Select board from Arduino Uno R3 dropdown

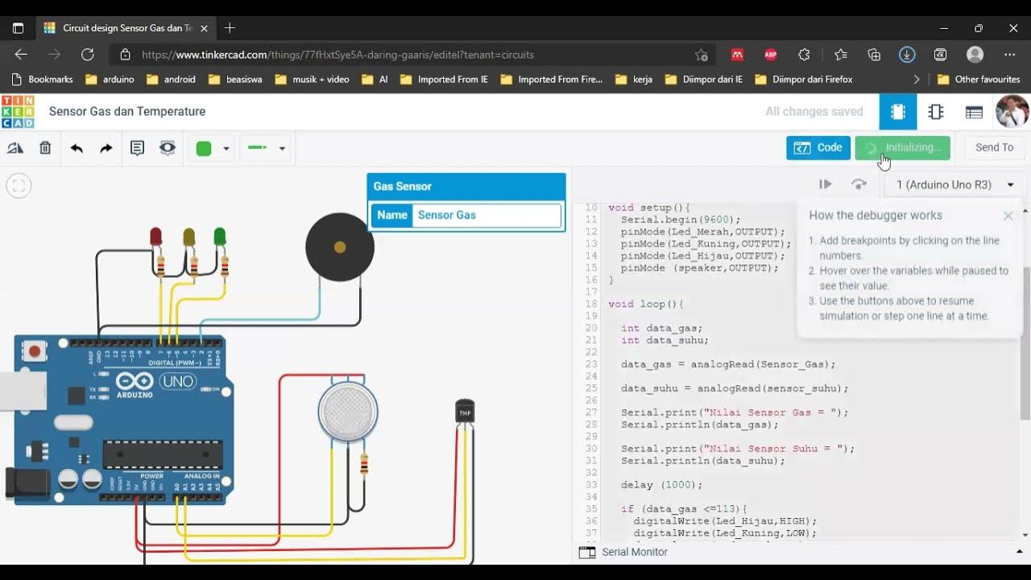click(954, 184)
